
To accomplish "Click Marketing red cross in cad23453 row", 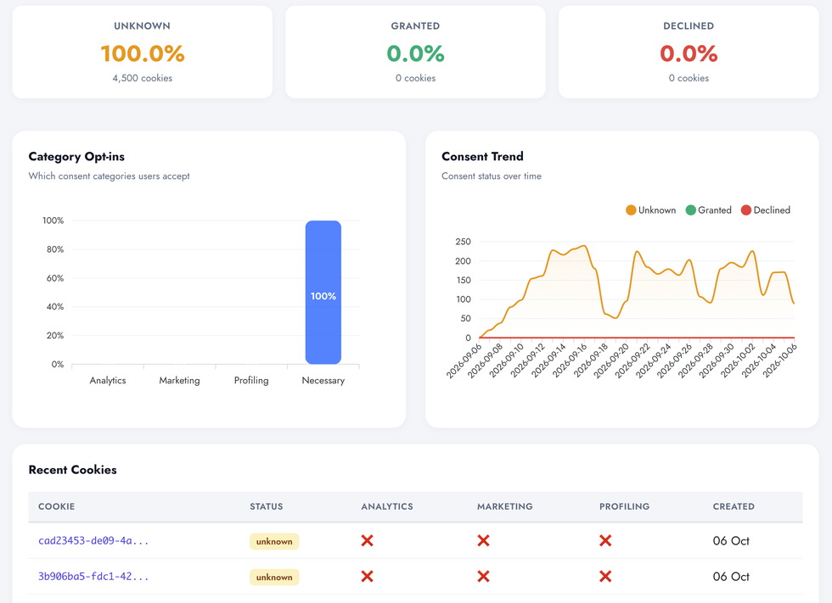I will (x=483, y=541).
